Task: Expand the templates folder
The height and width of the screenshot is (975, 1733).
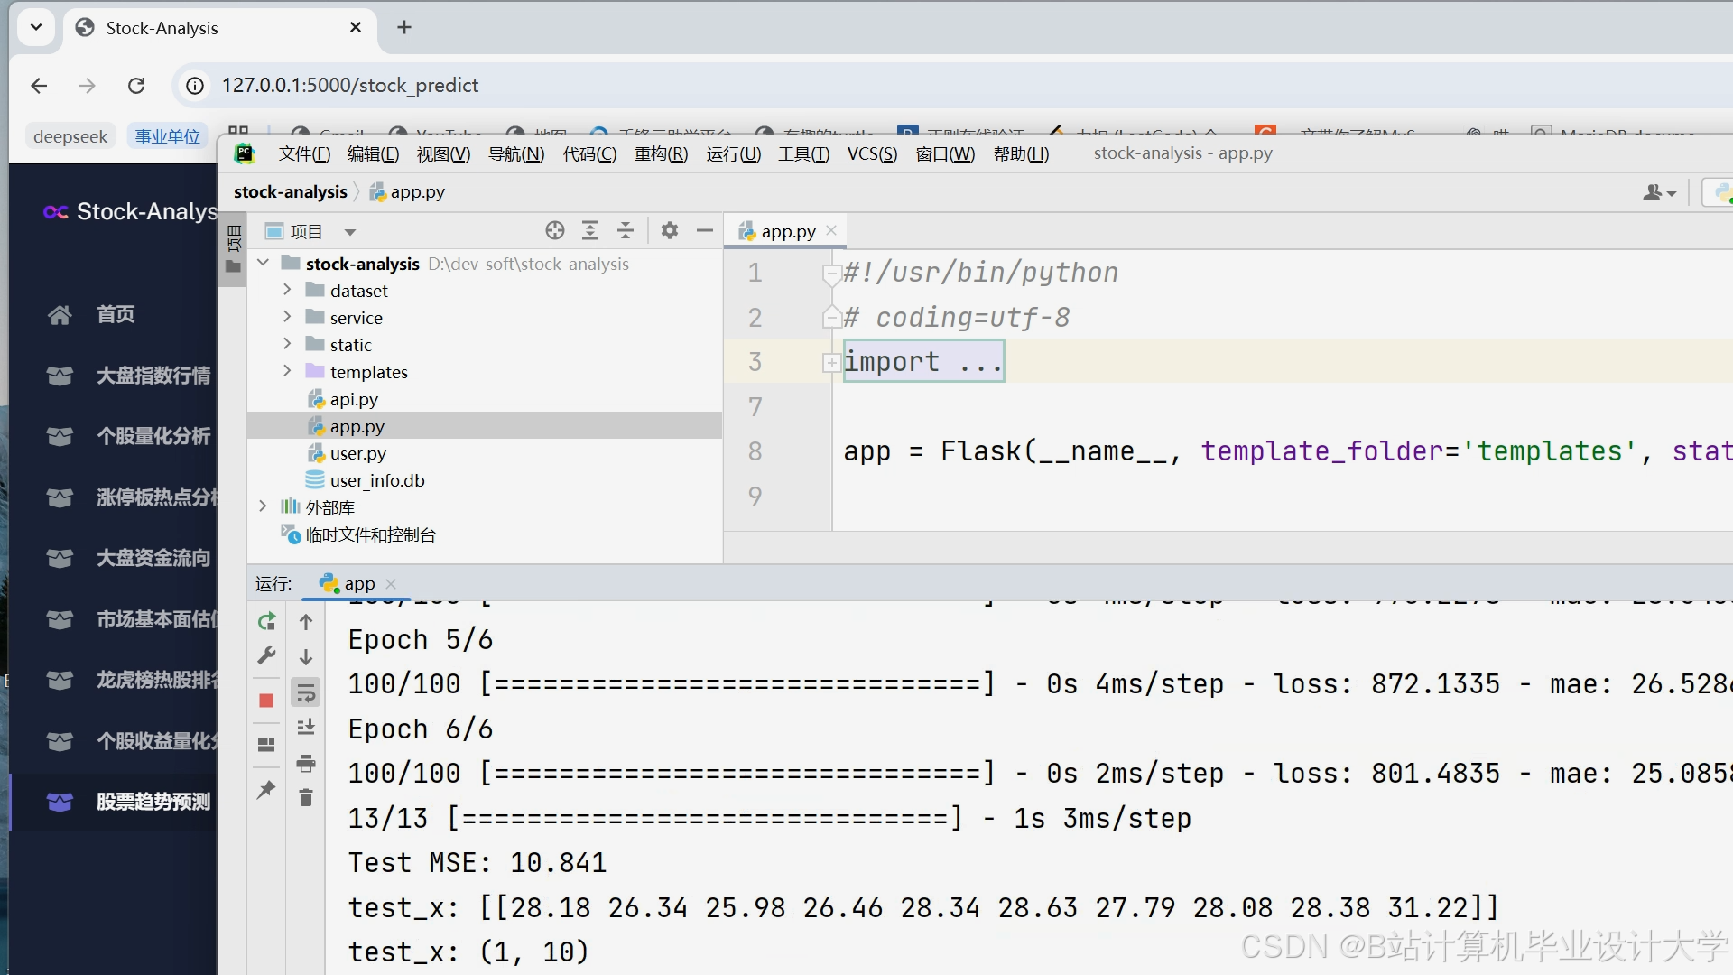Action: coord(287,371)
